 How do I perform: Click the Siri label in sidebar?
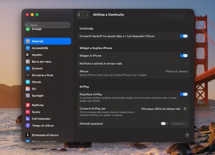click(x=34, y=89)
